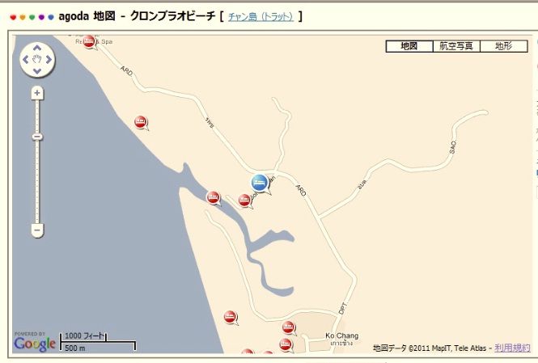The height and width of the screenshot is (363, 538).
Task: Click the hand icon in pan control
Action: point(37,59)
